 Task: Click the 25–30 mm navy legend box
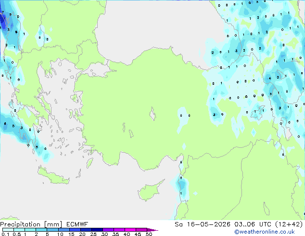(97, 230)
